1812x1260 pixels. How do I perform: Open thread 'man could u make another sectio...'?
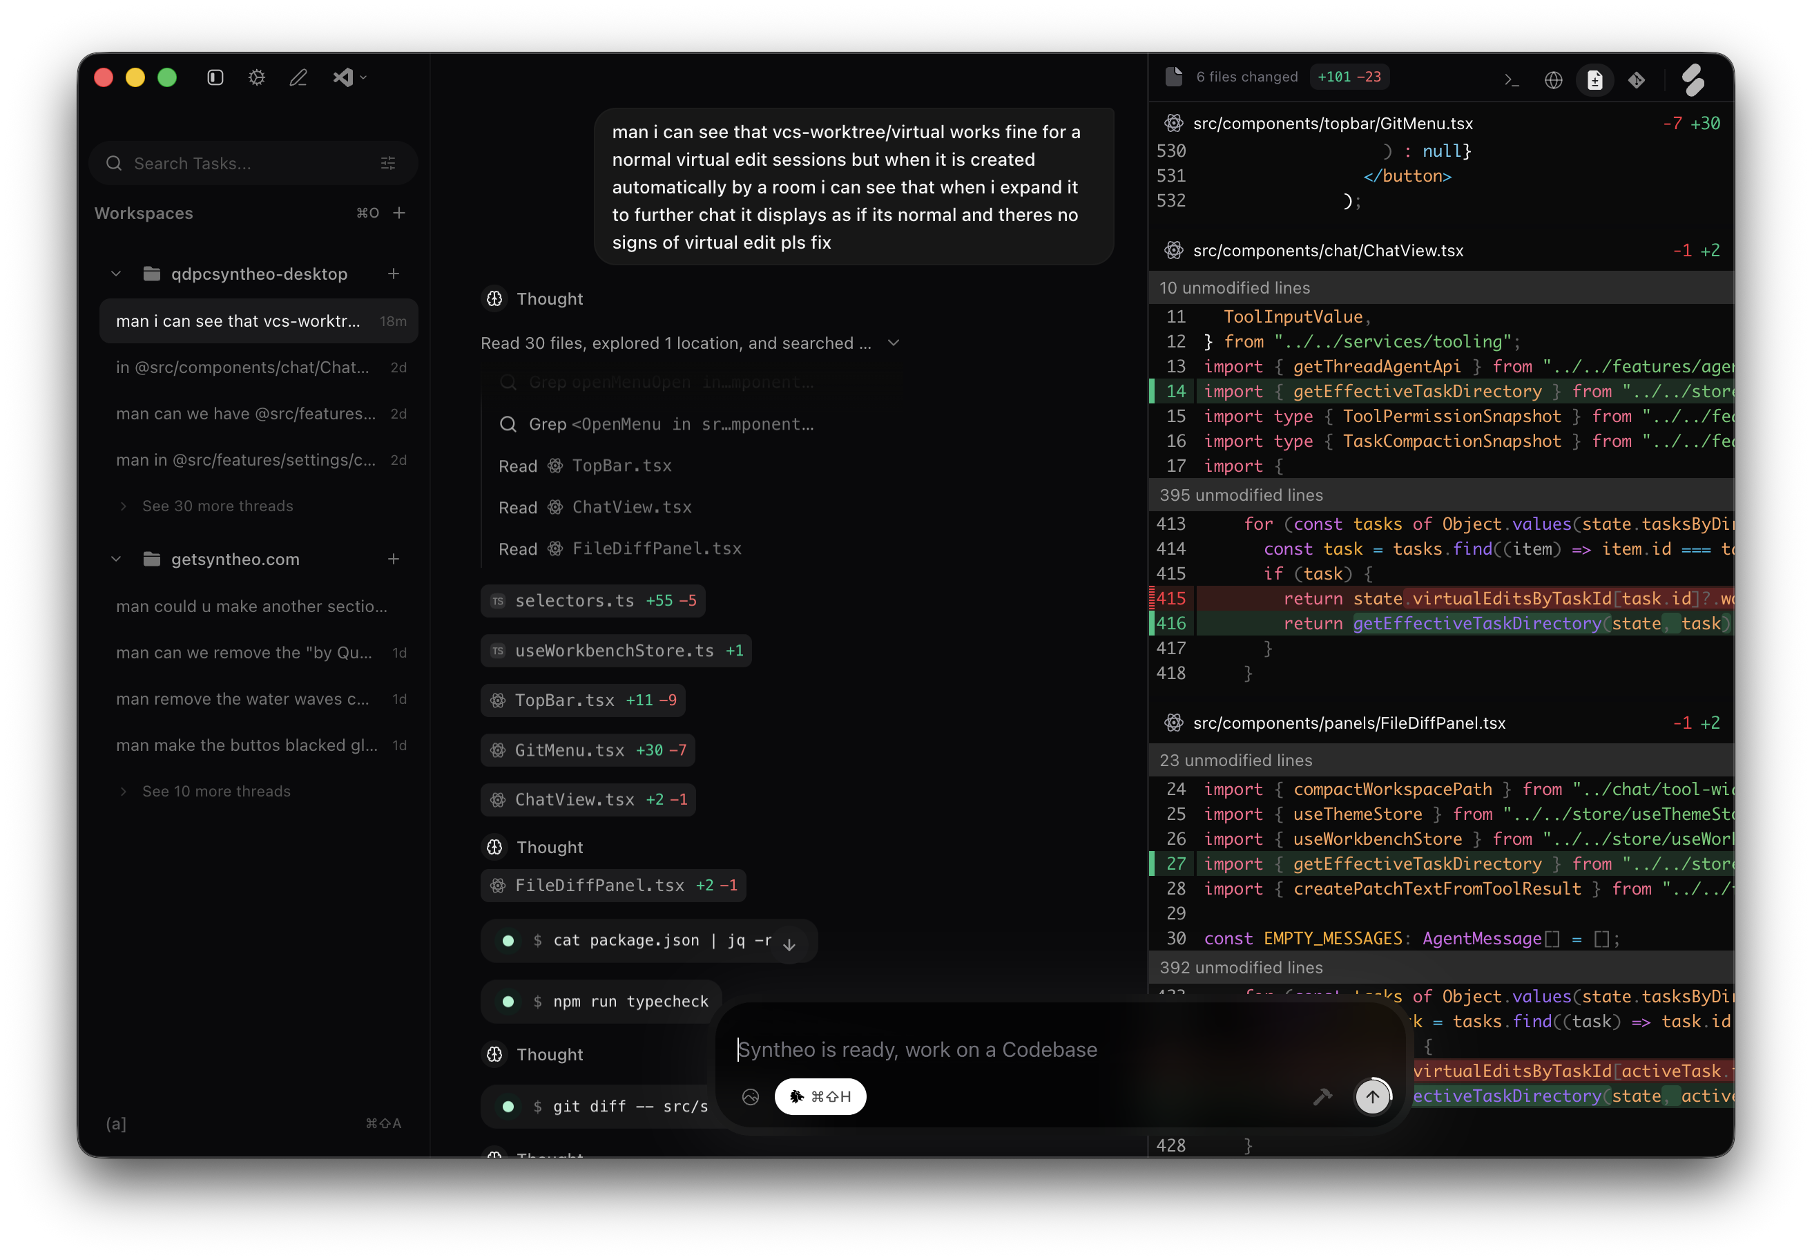coord(259,607)
